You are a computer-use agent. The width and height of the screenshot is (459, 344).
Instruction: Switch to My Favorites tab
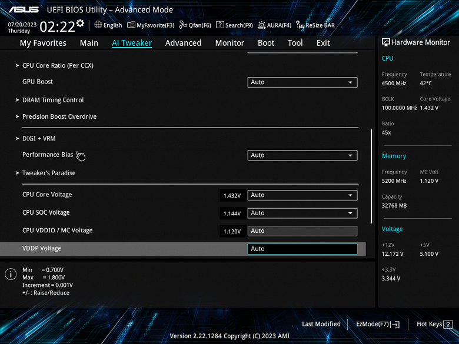click(x=43, y=43)
